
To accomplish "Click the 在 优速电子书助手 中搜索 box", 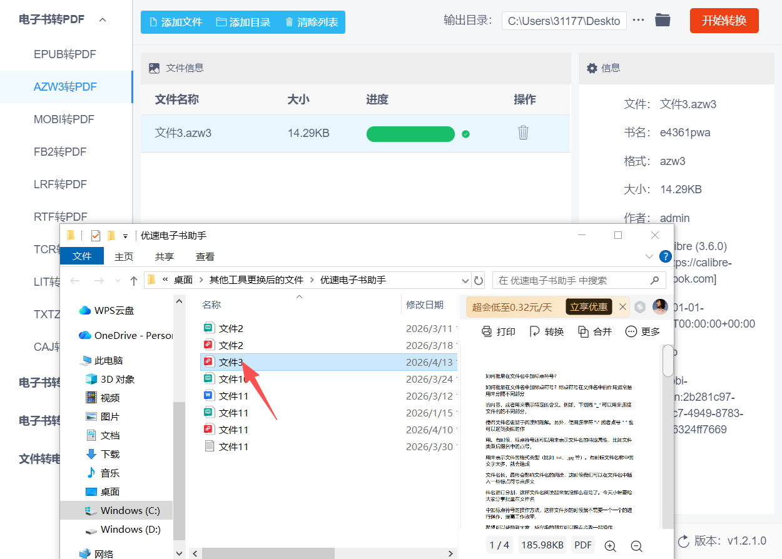I will 579,281.
